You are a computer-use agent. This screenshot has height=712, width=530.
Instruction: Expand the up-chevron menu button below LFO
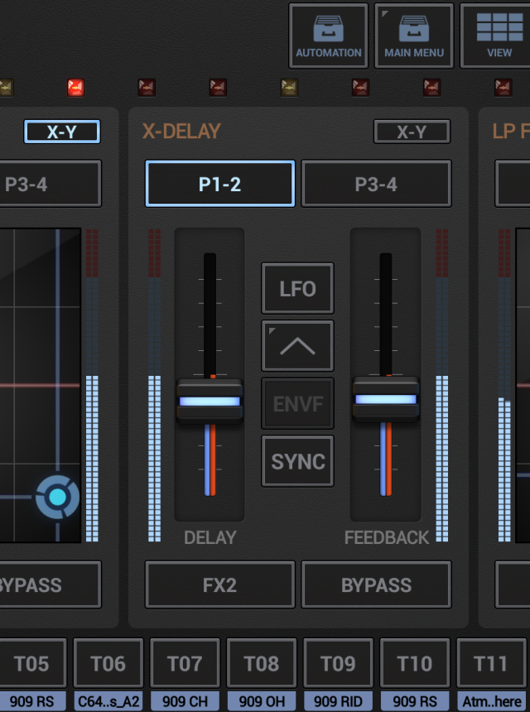[297, 346]
